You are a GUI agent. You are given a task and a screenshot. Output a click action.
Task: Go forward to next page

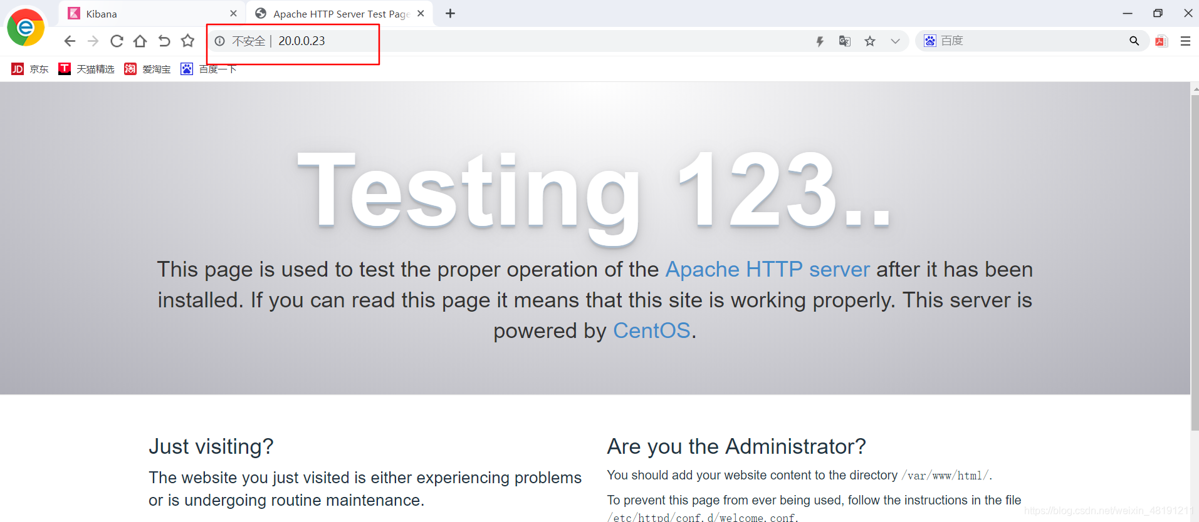(93, 41)
